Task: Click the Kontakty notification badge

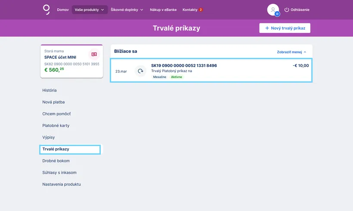Action: tap(201, 9)
